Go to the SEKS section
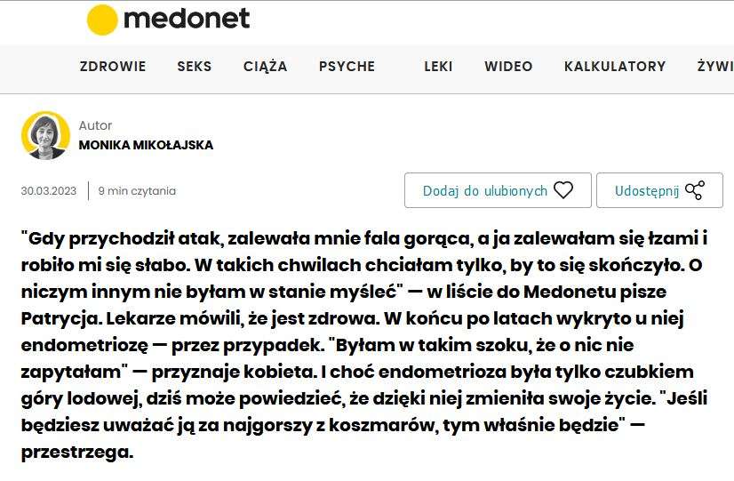This screenshot has width=734, height=481. [195, 67]
